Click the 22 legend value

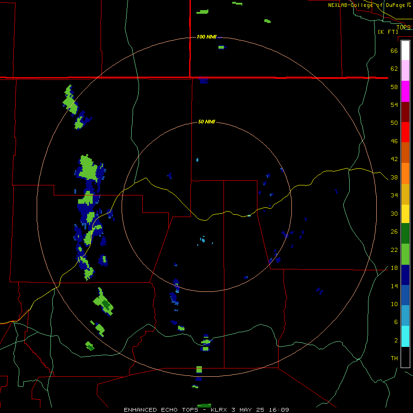394,250
